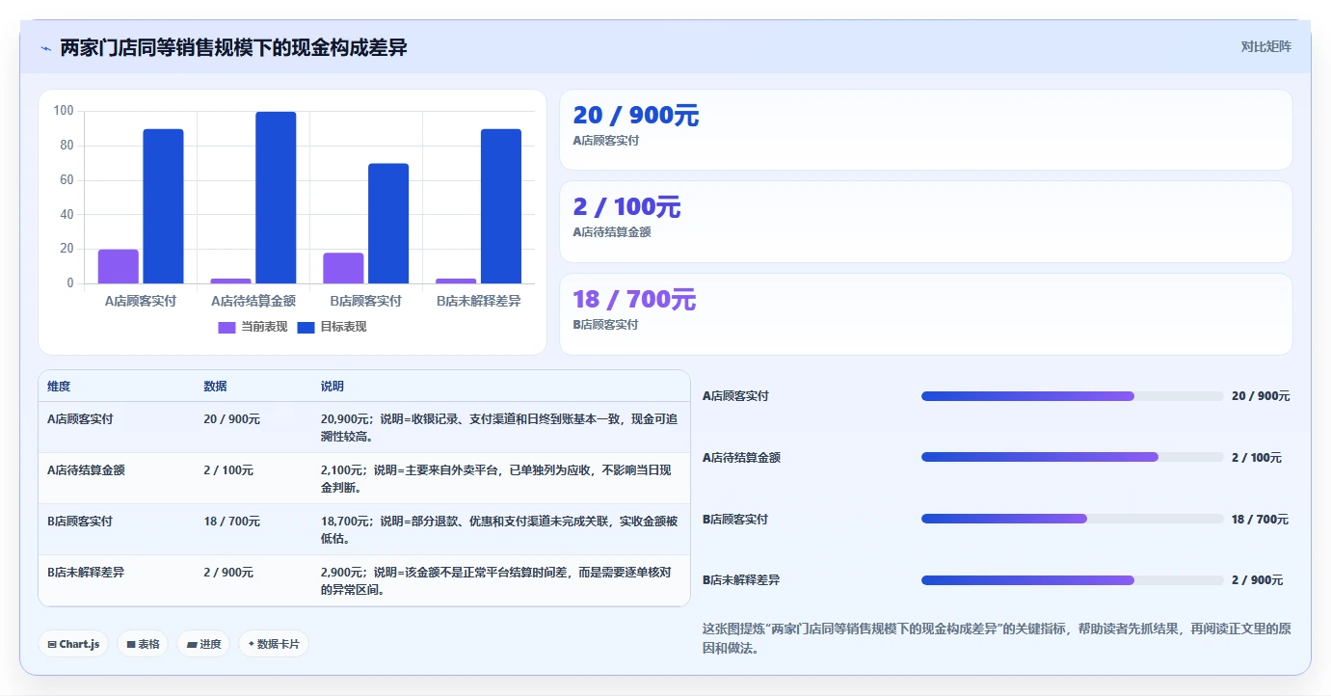Click the blue bar for B店顾客实付 in chart
The height and width of the screenshot is (696, 1331).
pos(388,224)
